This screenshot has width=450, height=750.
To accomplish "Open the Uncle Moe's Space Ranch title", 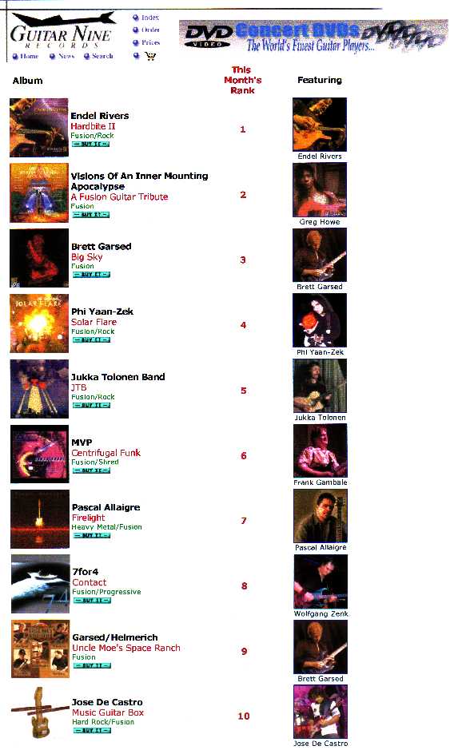I will [x=126, y=648].
